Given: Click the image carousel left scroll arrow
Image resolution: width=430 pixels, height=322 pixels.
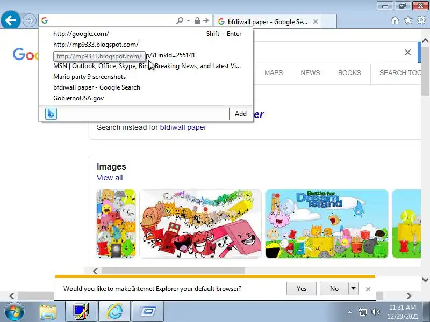Looking at the screenshot, I should pyautogui.click(x=95, y=271).
